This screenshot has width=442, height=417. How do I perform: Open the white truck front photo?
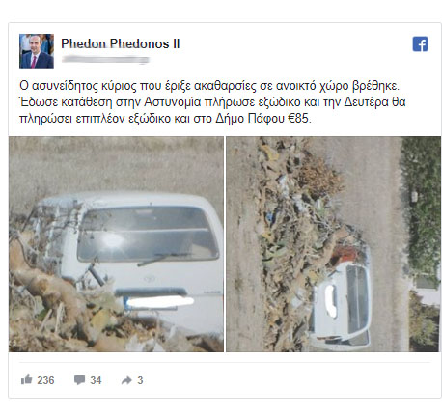tap(116, 244)
